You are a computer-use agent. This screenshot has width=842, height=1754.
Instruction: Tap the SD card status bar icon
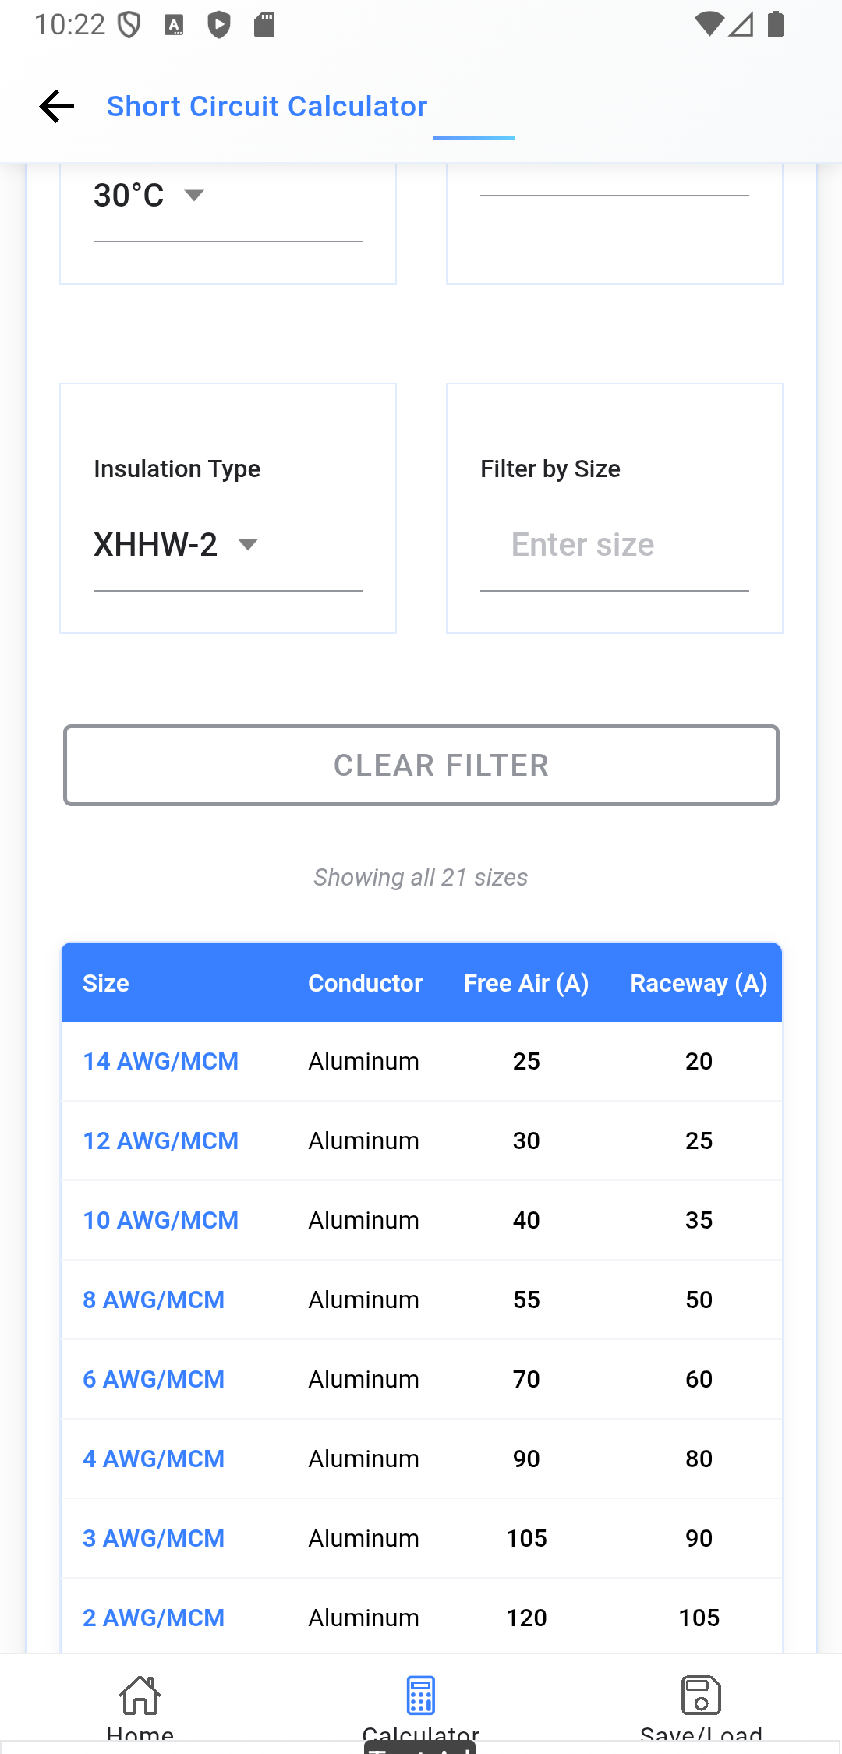(264, 25)
